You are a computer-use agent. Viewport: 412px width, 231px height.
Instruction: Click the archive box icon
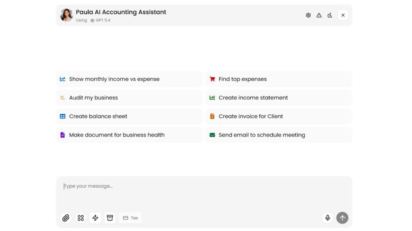110,218
